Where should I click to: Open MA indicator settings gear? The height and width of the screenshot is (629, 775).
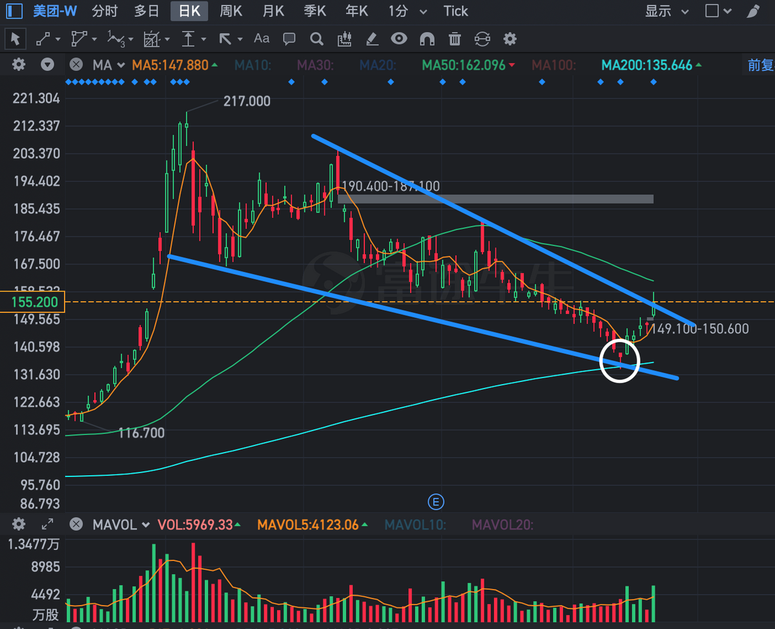click(19, 65)
